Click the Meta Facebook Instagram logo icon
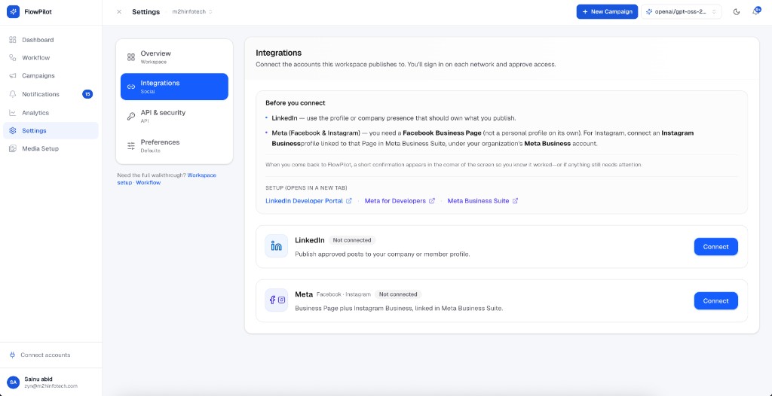This screenshot has height=396, width=772. tap(276, 300)
